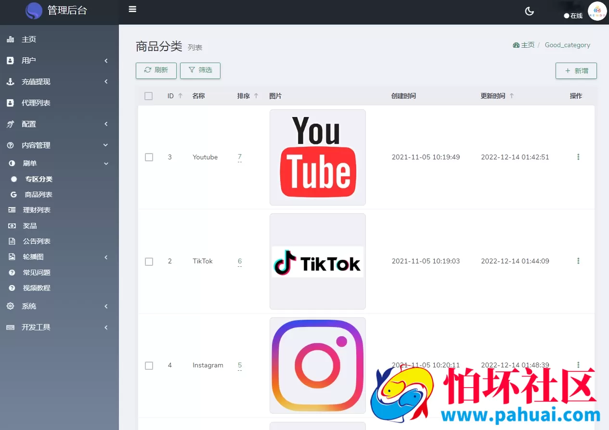Click the 主页 chart icon in sidebar
This screenshot has height=430, width=609.
[10, 39]
